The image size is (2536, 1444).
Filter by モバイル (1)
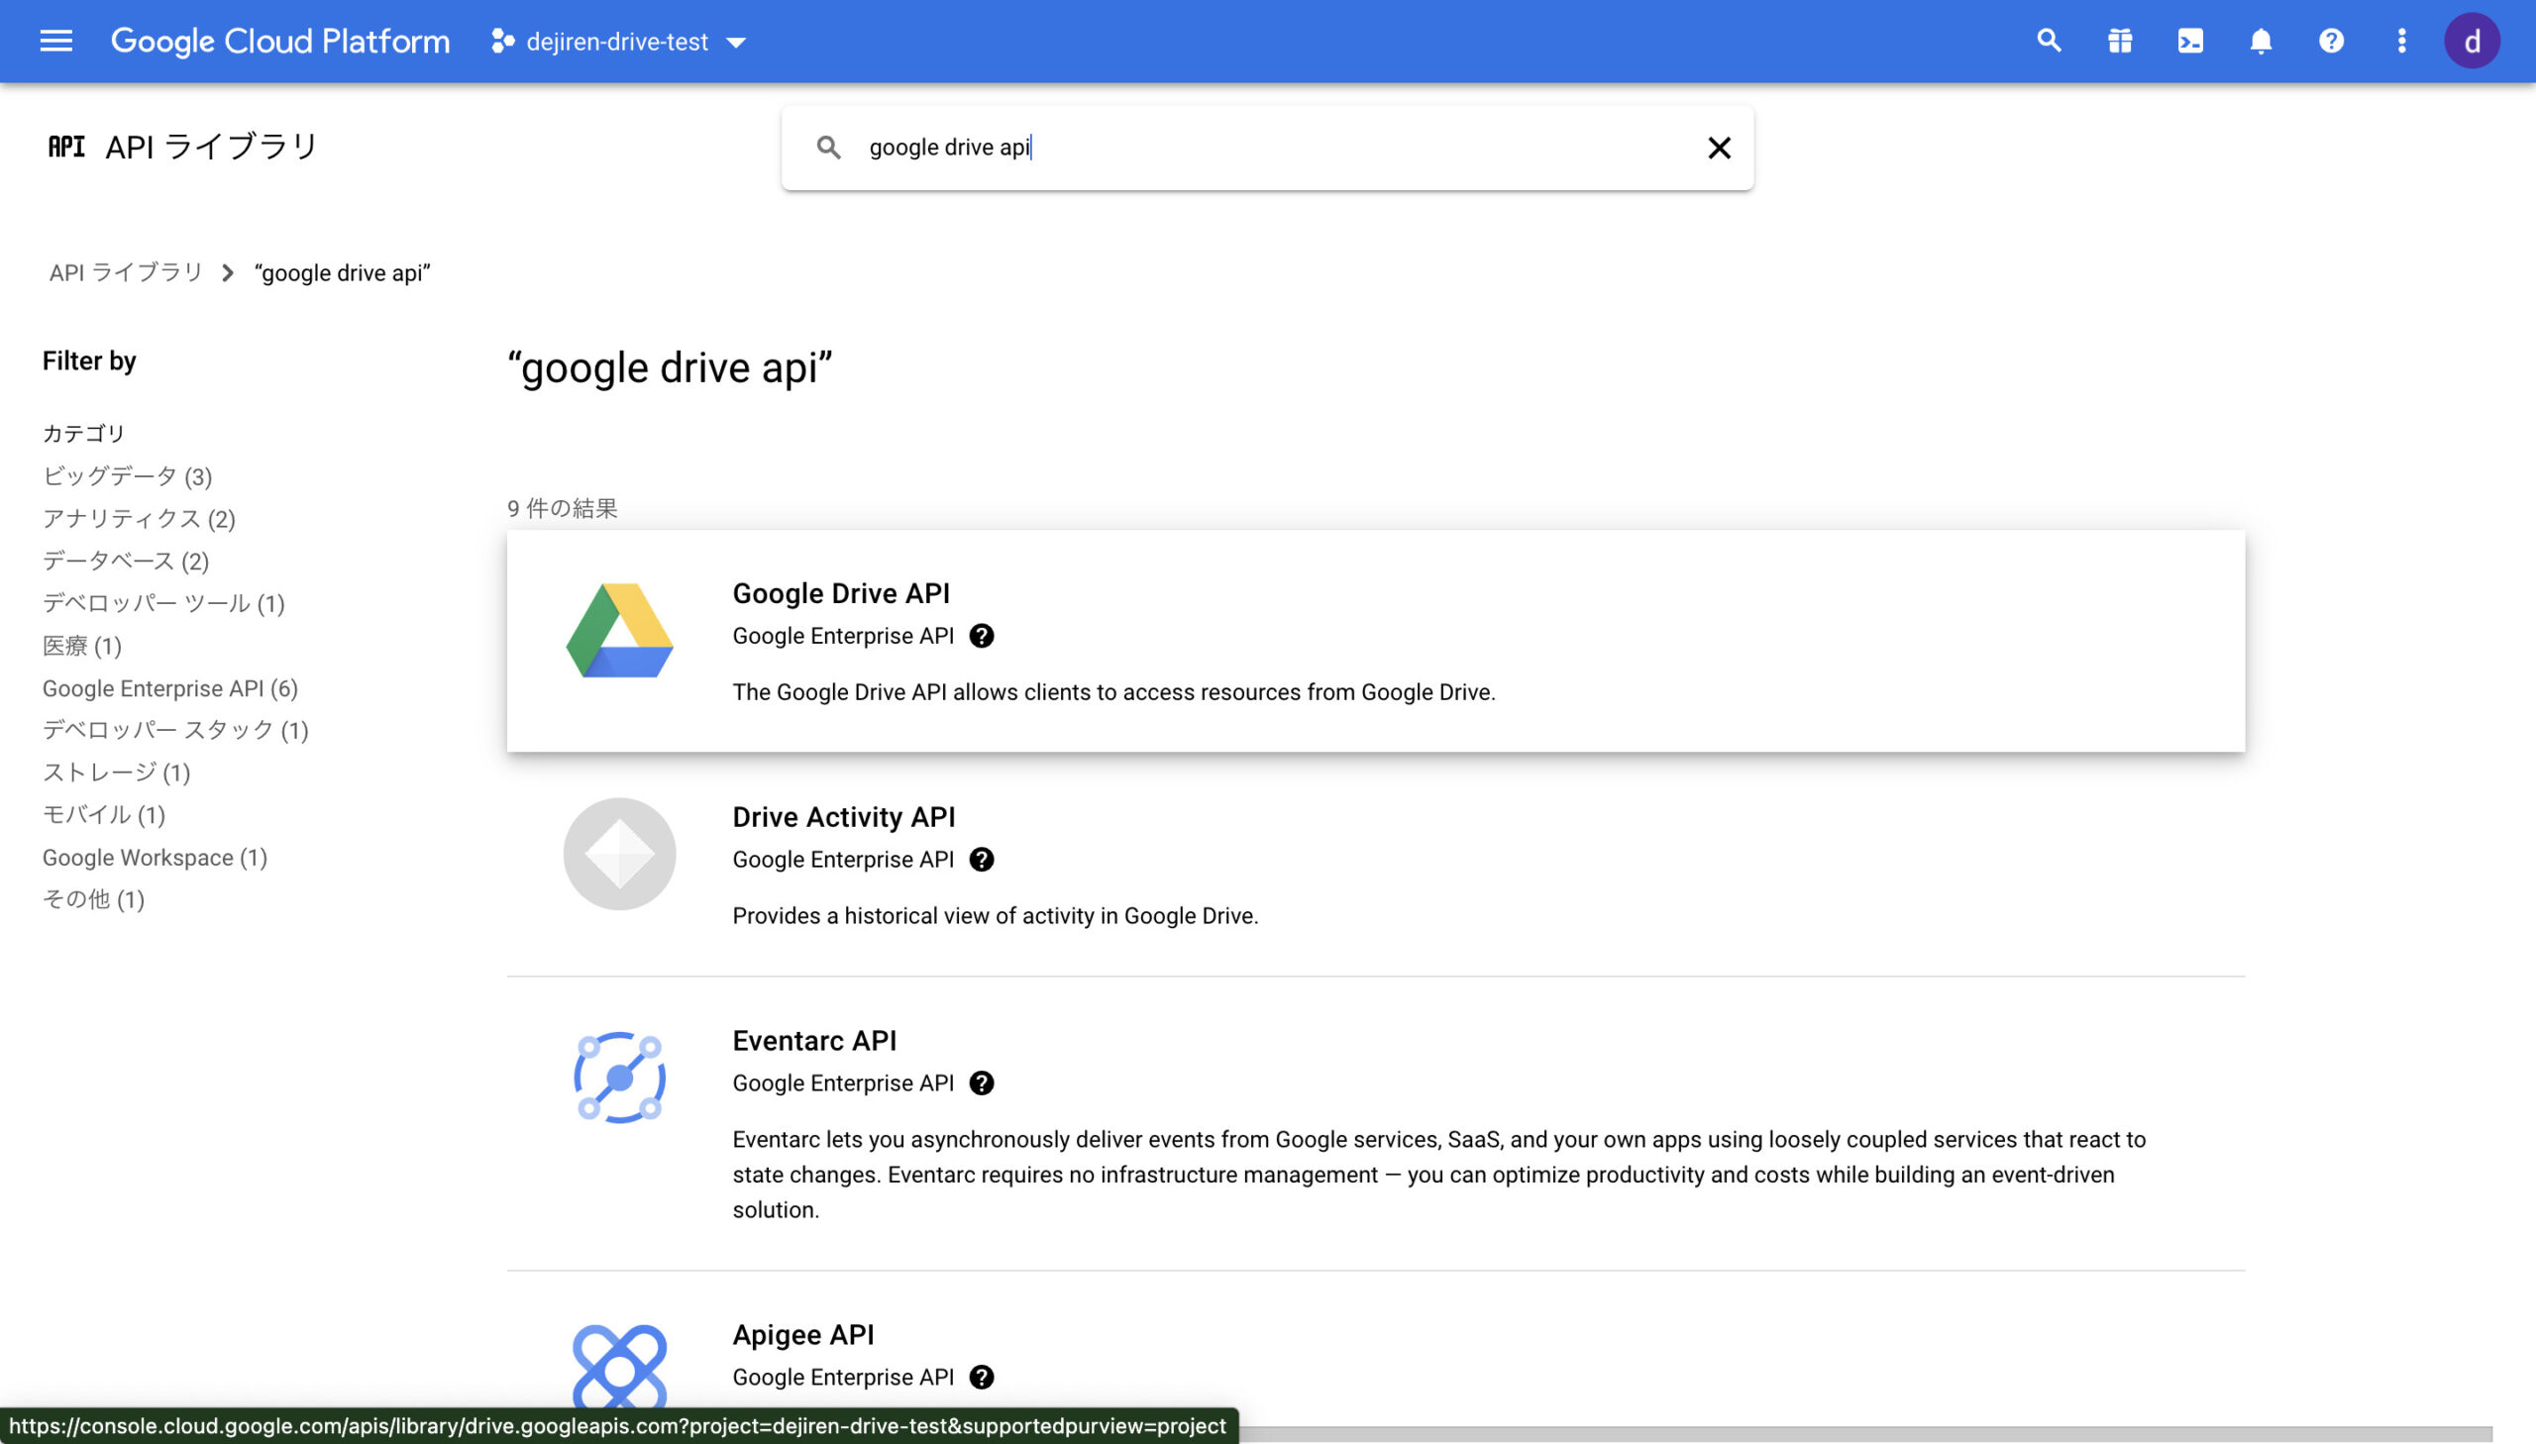[104, 815]
